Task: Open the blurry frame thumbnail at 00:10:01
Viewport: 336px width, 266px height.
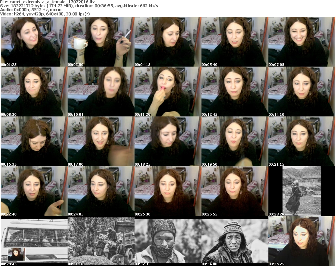Action: (x=101, y=92)
